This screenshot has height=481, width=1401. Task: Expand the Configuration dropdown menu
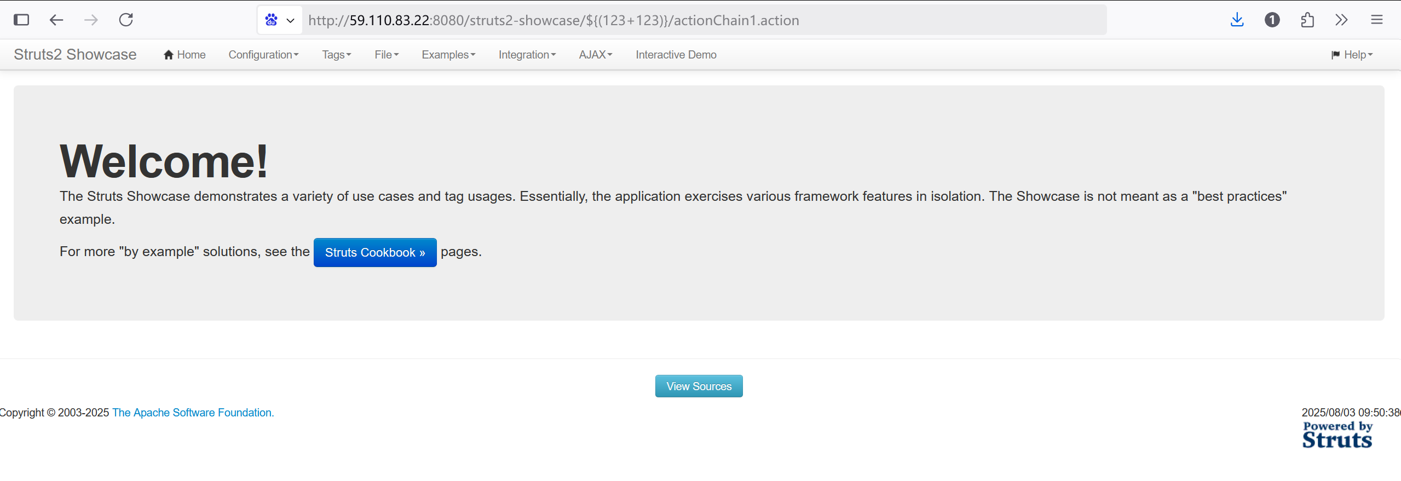[263, 55]
